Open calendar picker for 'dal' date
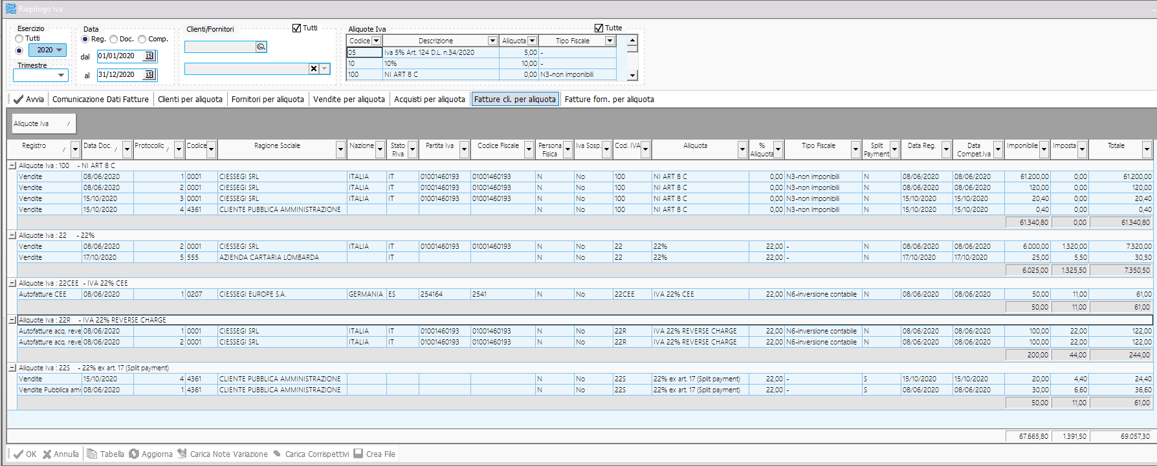Viewport: 1157px width, 466px height. click(149, 56)
